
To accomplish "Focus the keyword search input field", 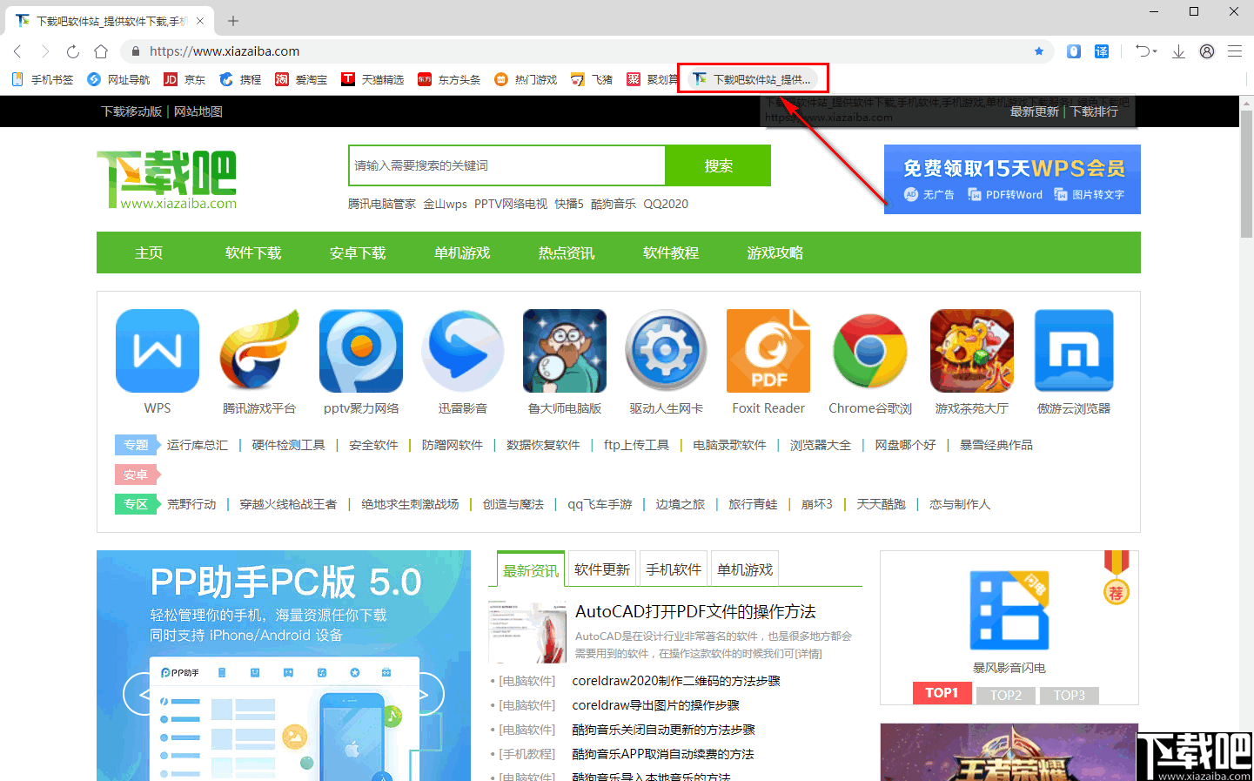I will pos(507,165).
